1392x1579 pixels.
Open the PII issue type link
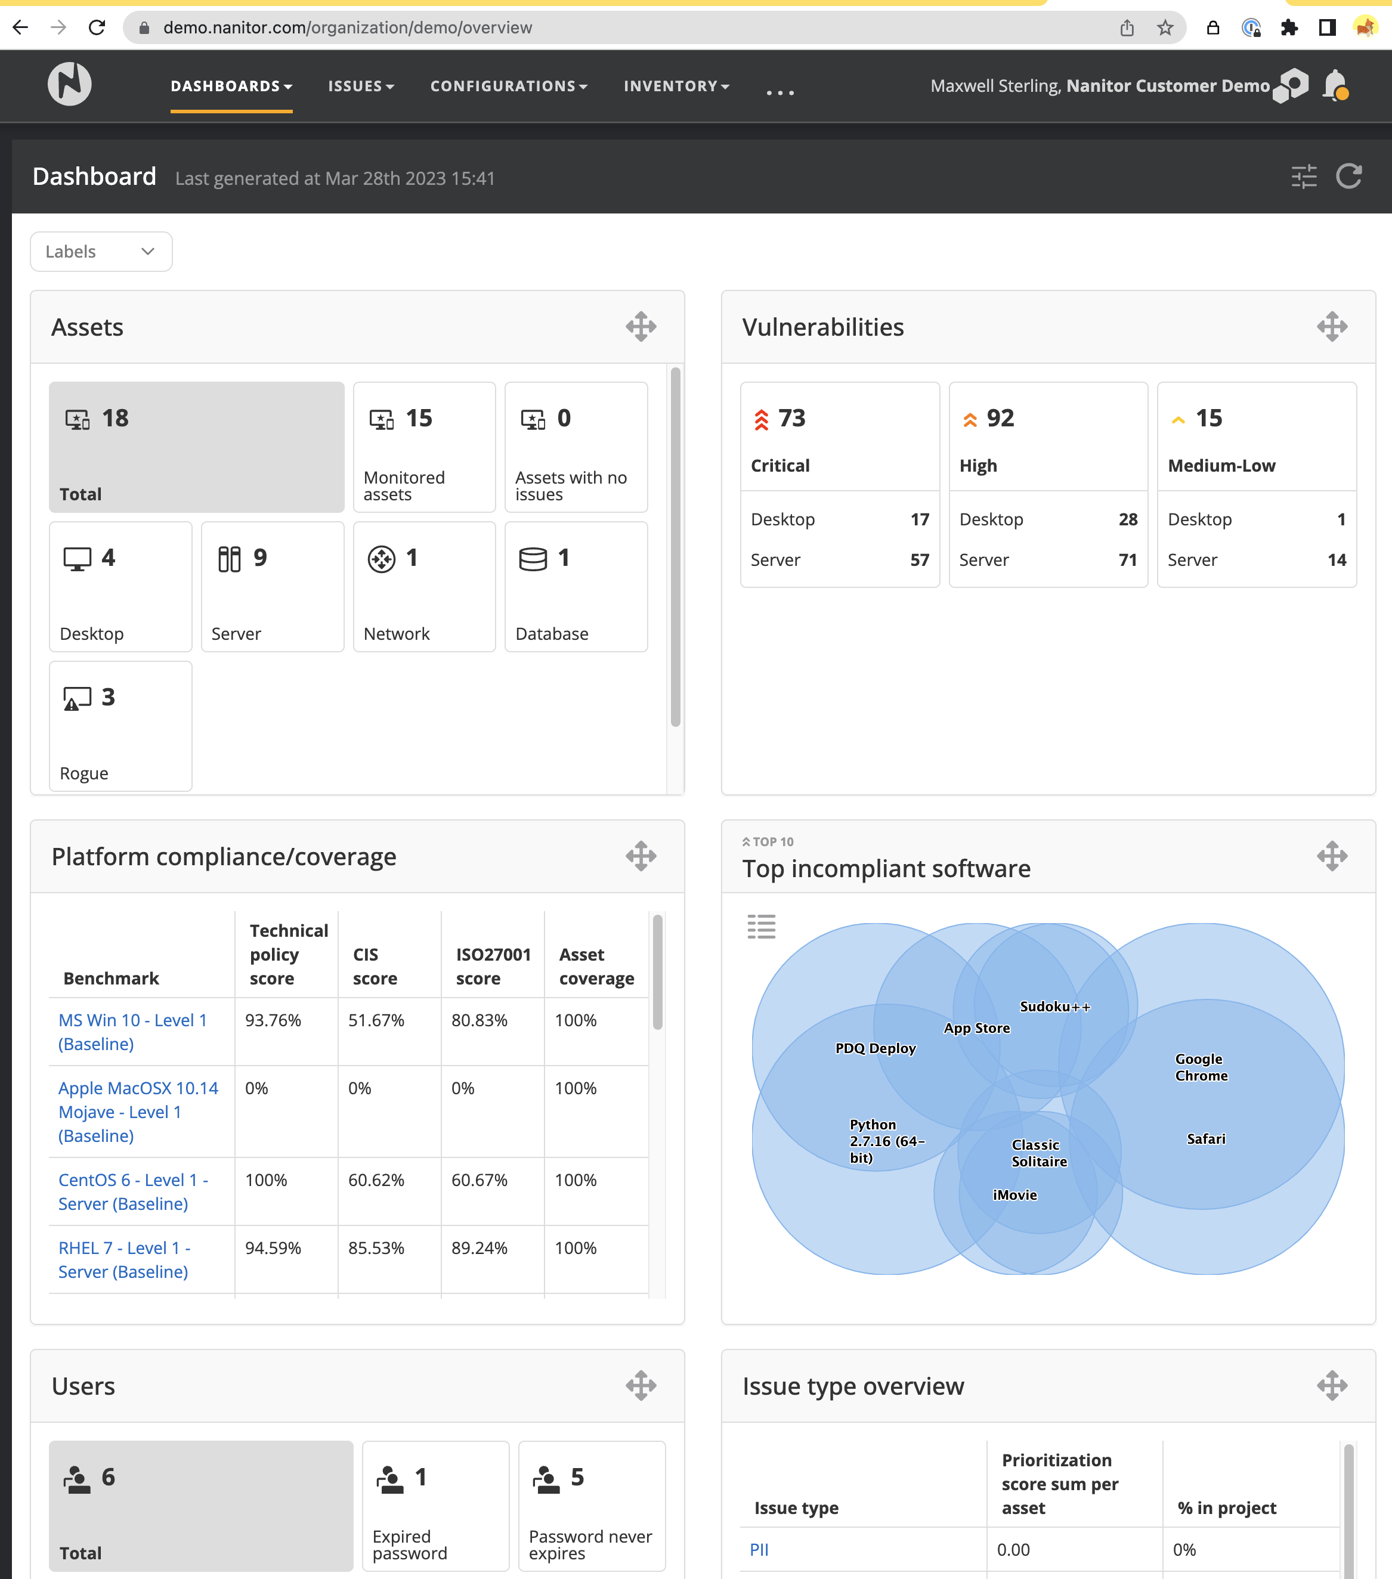pos(759,1550)
